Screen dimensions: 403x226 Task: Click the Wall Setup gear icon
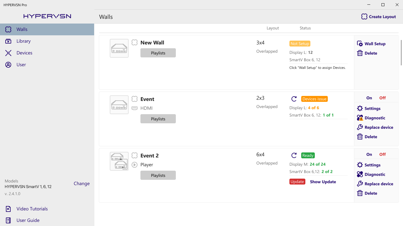[360, 44]
